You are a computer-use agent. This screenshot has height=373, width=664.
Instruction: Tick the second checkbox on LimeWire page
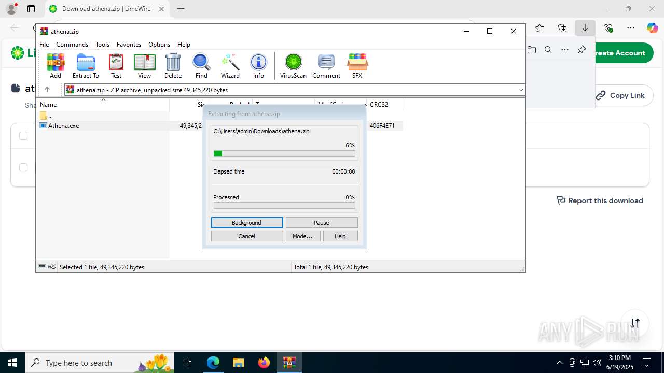pos(23,167)
